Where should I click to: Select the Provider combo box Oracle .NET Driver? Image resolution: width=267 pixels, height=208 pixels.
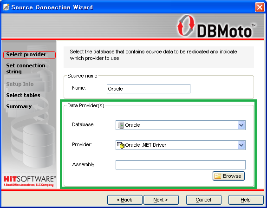(181, 145)
